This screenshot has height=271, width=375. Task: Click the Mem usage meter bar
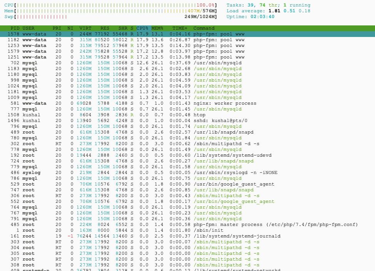click(111, 11)
